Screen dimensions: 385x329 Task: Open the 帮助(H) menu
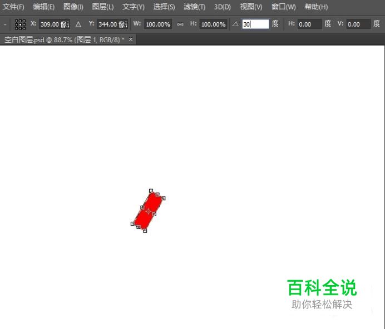[x=316, y=7]
